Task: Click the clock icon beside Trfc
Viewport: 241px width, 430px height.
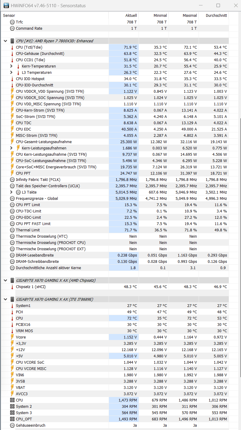Action: tap(12, 22)
